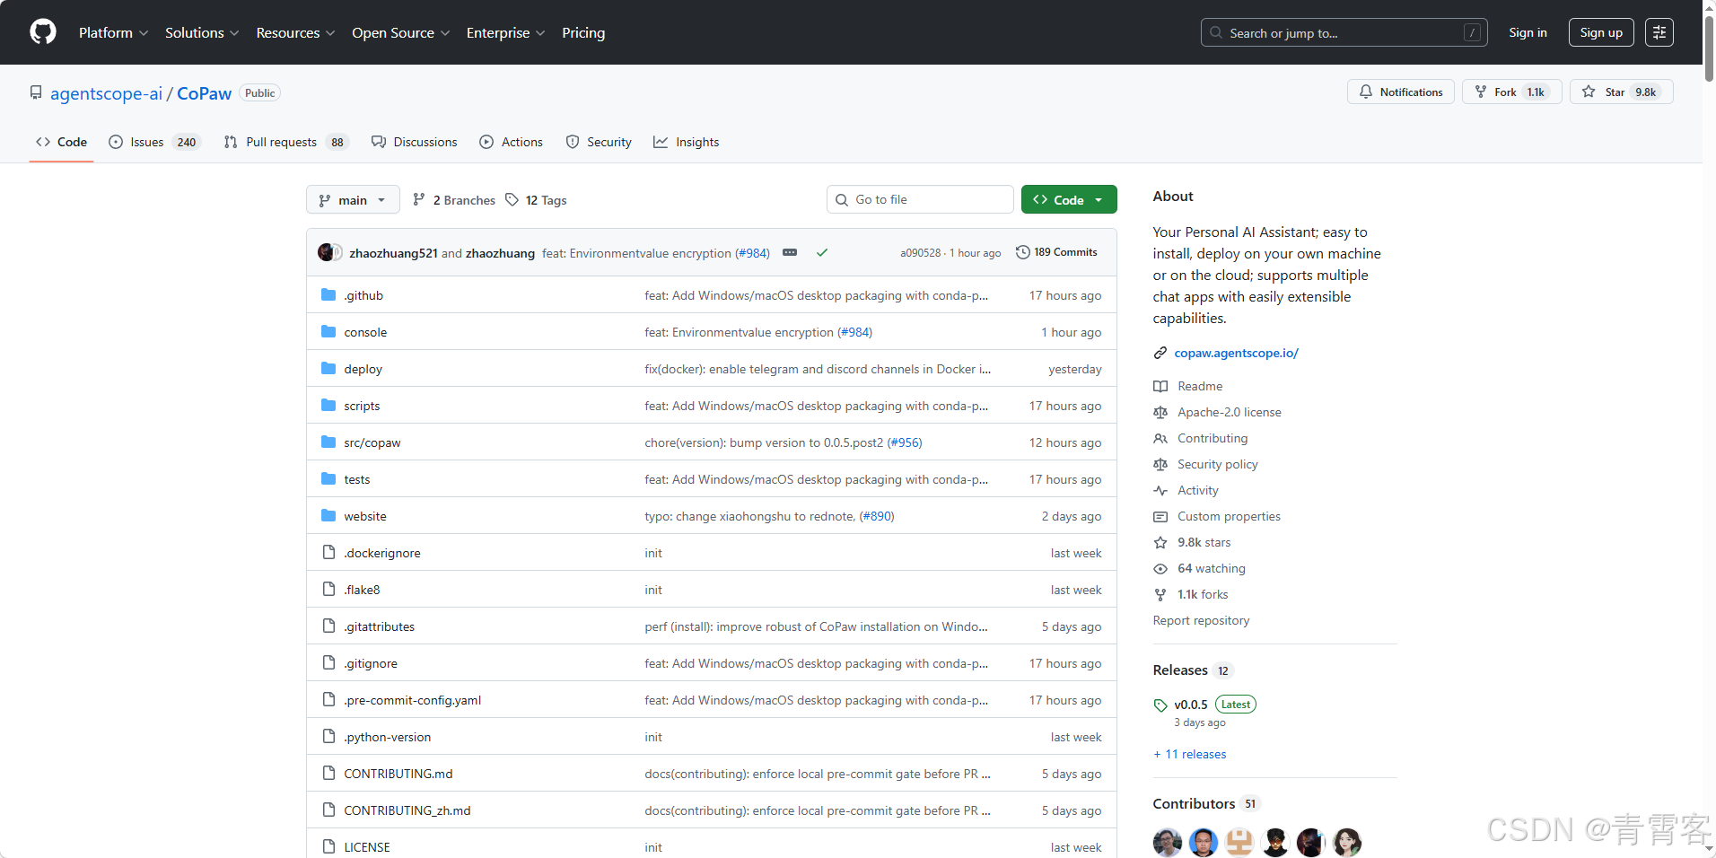This screenshot has height=858, width=1716.
Task: Click the Search or jump to field
Action: pos(1344,32)
